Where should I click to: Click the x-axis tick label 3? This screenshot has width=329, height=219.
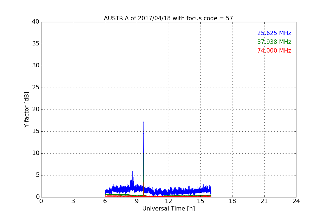(x=73, y=201)
